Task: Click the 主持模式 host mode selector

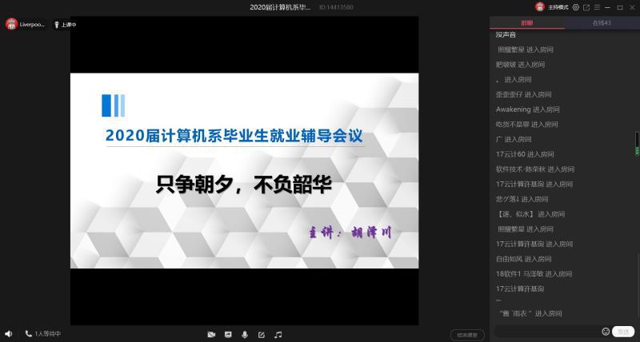Action: 553,7
